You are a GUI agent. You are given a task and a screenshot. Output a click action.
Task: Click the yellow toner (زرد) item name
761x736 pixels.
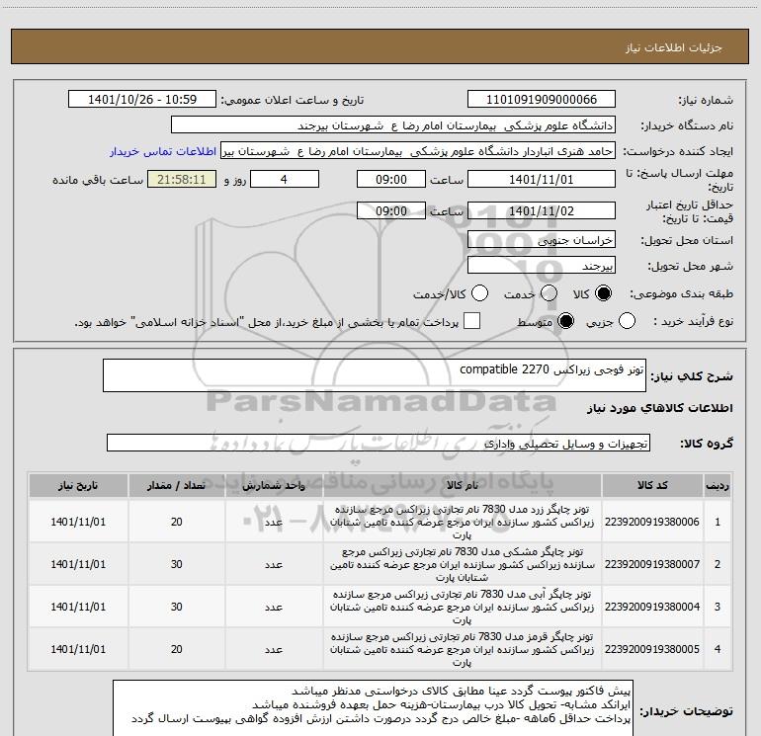pyautogui.click(x=463, y=522)
